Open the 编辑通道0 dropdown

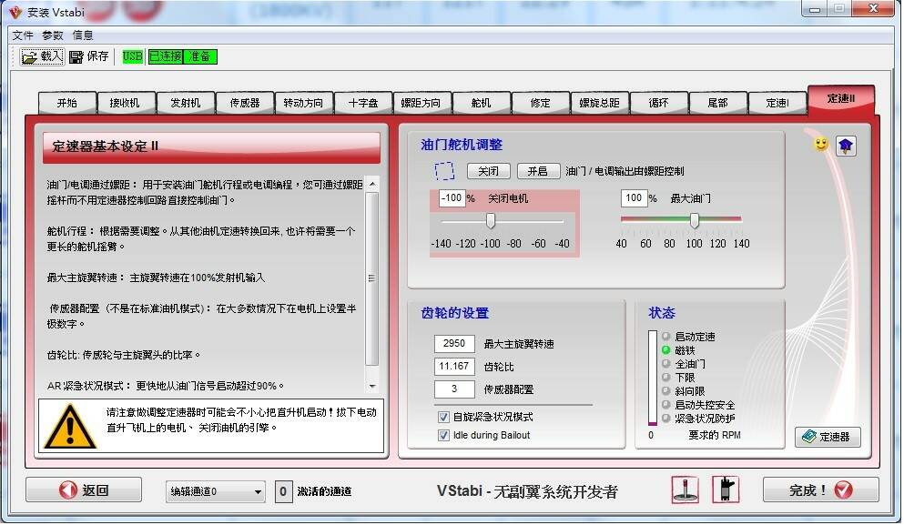click(x=216, y=491)
